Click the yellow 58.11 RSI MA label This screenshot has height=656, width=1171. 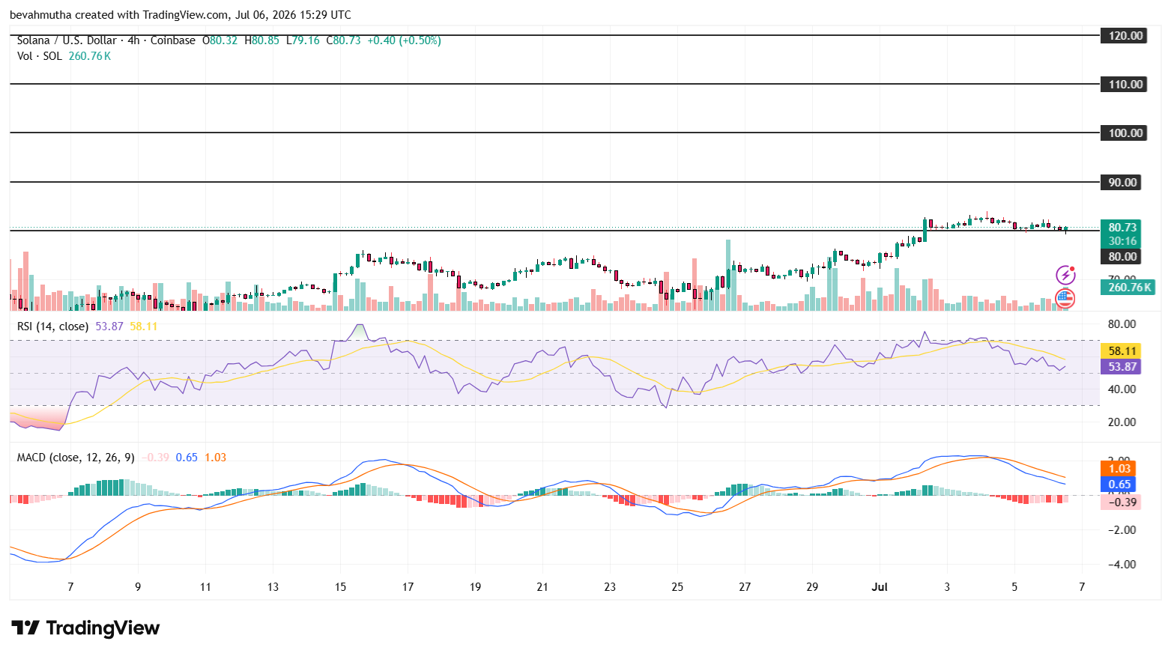(1121, 350)
